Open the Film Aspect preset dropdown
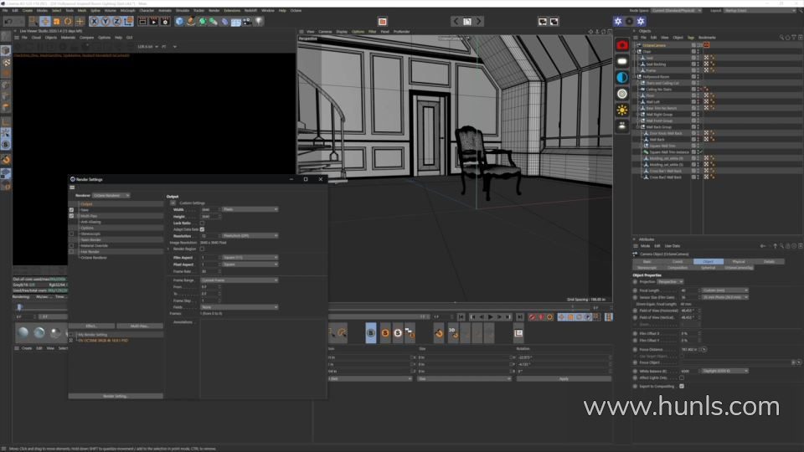804x452 pixels. 250,258
